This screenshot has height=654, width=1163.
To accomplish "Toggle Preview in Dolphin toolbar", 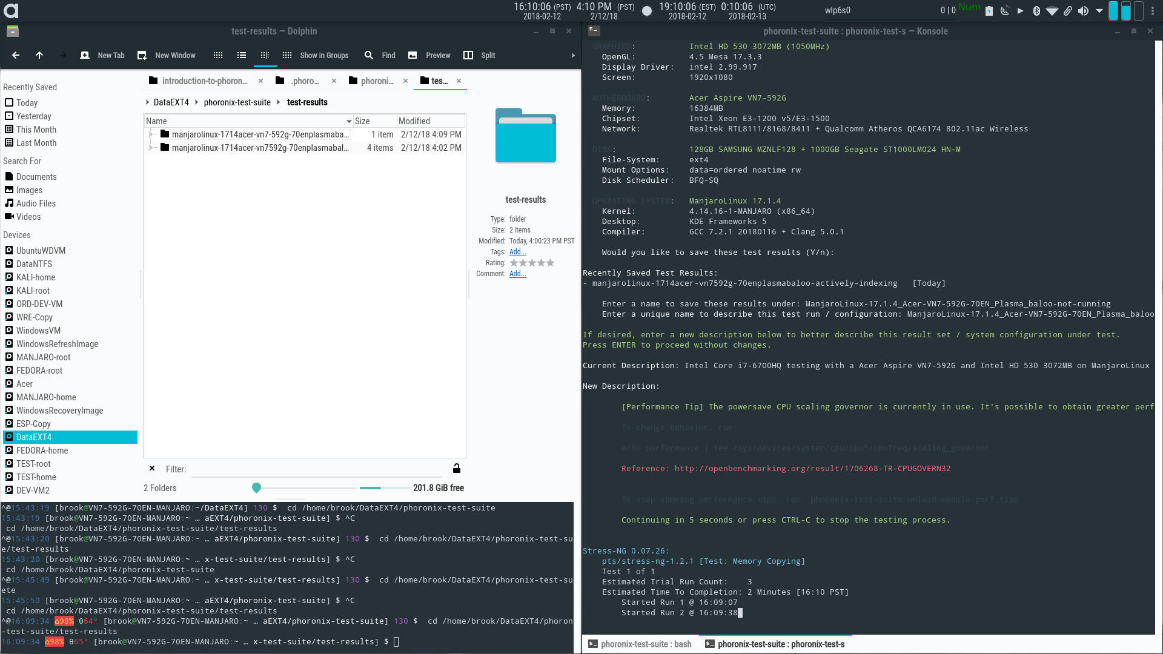I will click(429, 55).
